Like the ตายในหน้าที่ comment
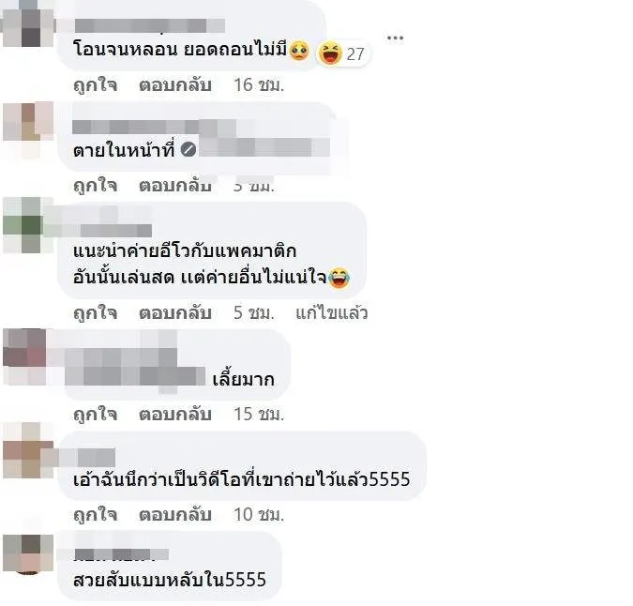Viewport: 633px width, 606px height. pyautogui.click(x=96, y=186)
